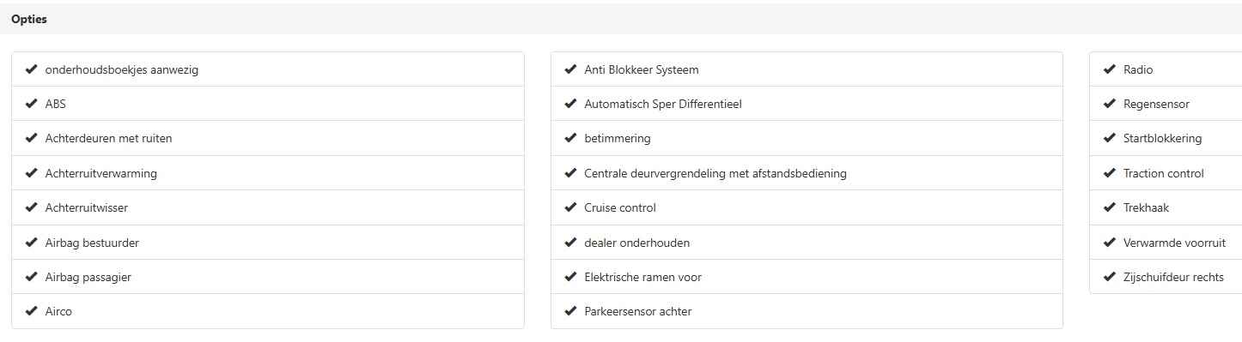Viewport: 1242px width, 342px height.
Task: Click the checkmark beside Parkeersensor achter
Action: [570, 311]
